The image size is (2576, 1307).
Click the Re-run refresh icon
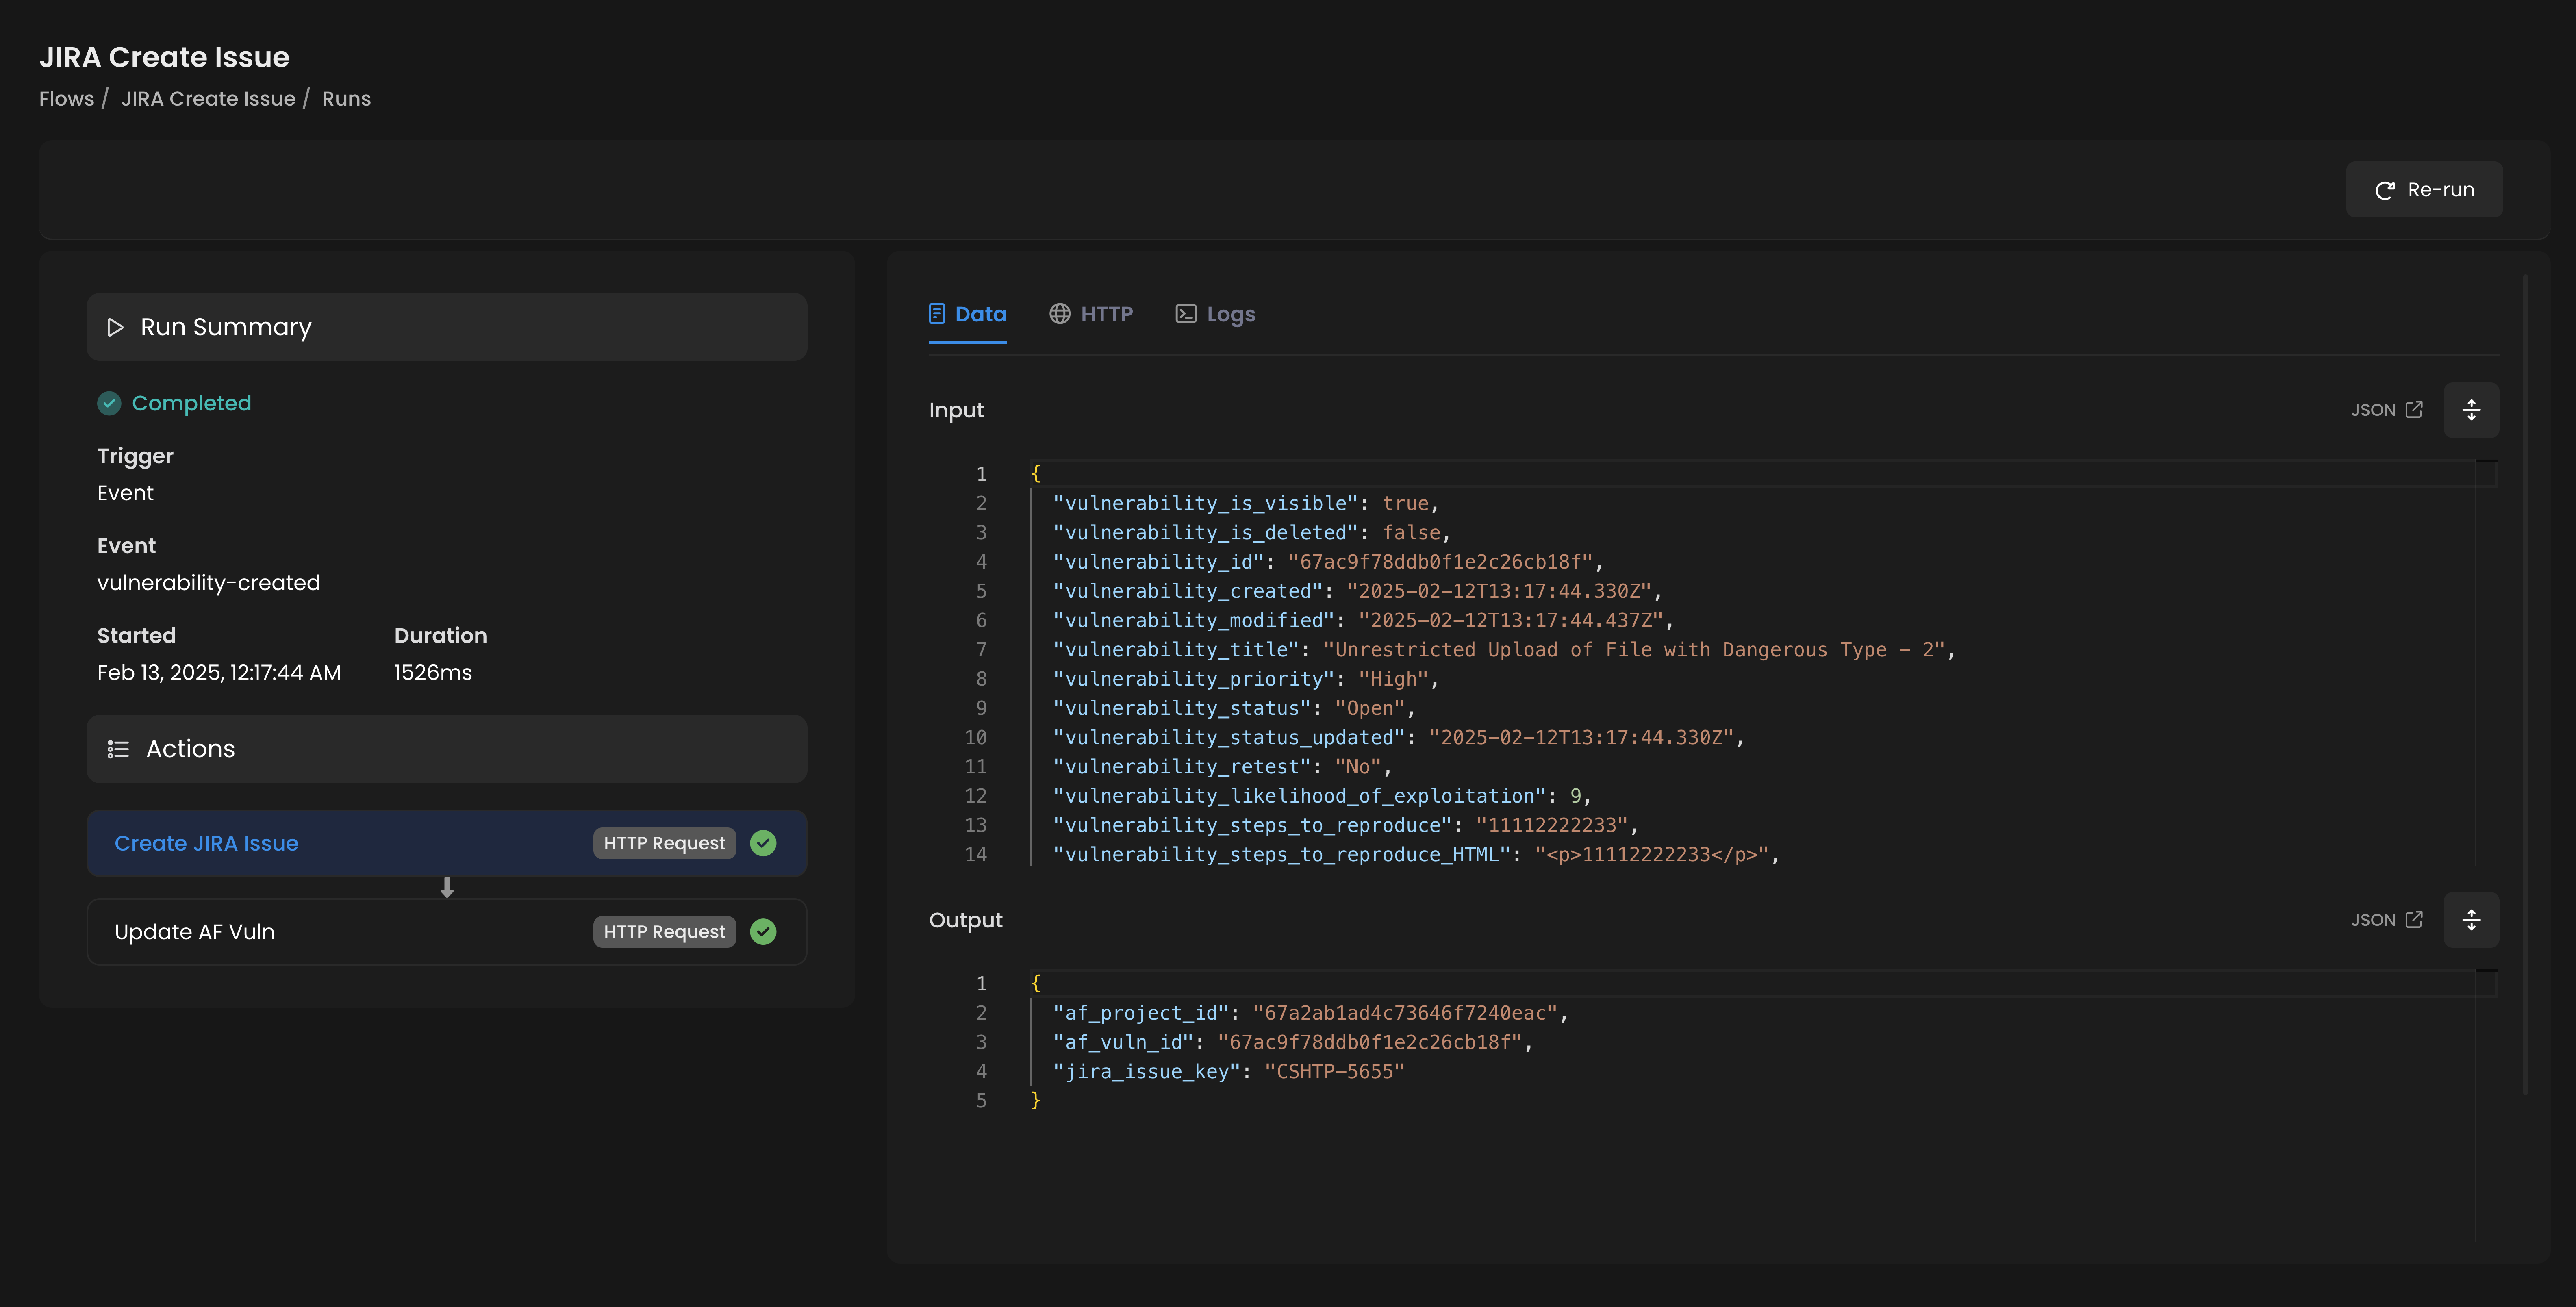pos(2384,190)
